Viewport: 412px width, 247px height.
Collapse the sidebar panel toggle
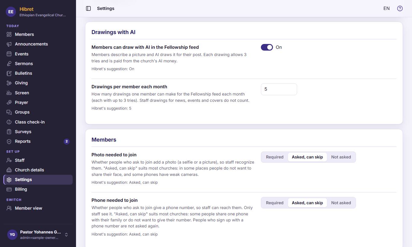[88, 8]
